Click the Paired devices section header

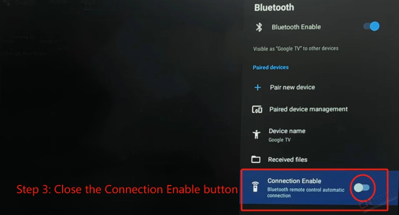coord(271,67)
